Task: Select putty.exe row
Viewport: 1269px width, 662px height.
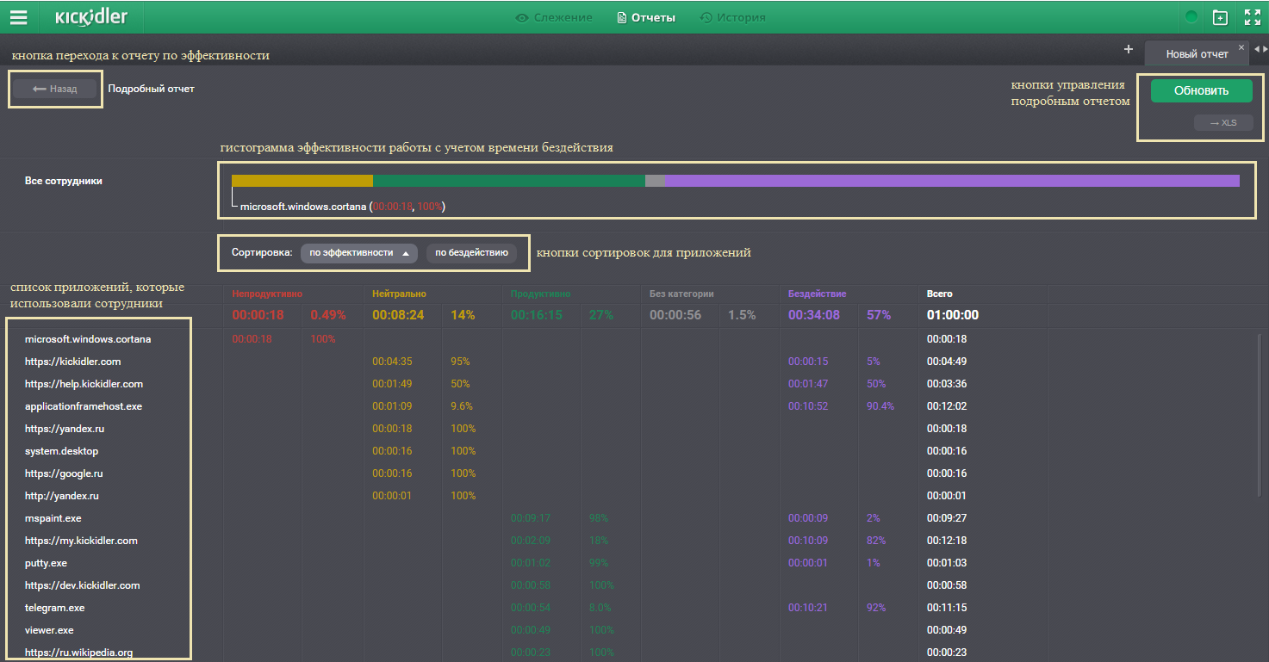Action: pyautogui.click(x=46, y=563)
